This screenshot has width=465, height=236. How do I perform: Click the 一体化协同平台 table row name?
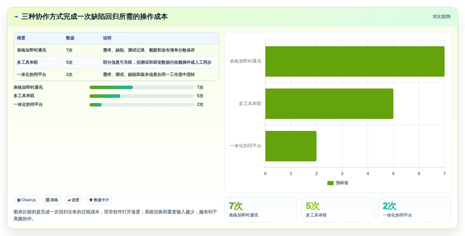(x=32, y=74)
